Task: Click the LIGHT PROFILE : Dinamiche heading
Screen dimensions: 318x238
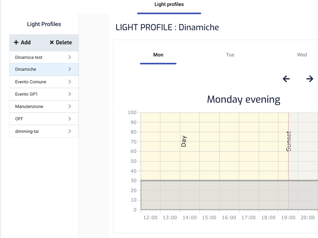Action: coord(167,27)
